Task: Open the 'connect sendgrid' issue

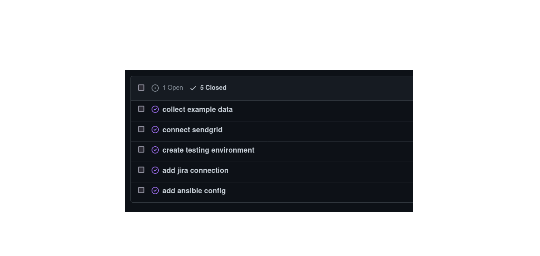Action: pos(192,130)
